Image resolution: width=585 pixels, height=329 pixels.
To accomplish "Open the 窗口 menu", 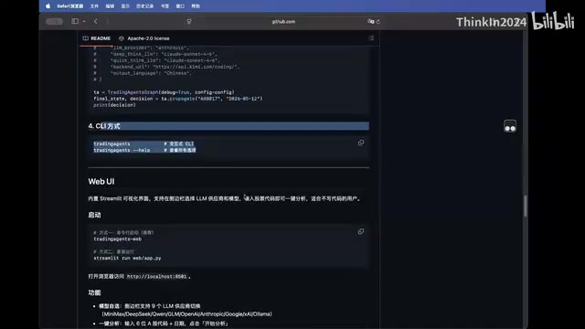I will coord(180,6).
